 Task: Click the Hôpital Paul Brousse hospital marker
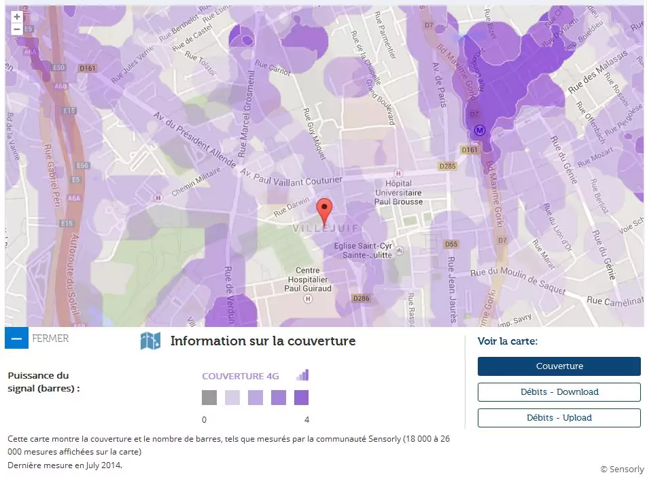tap(398, 173)
